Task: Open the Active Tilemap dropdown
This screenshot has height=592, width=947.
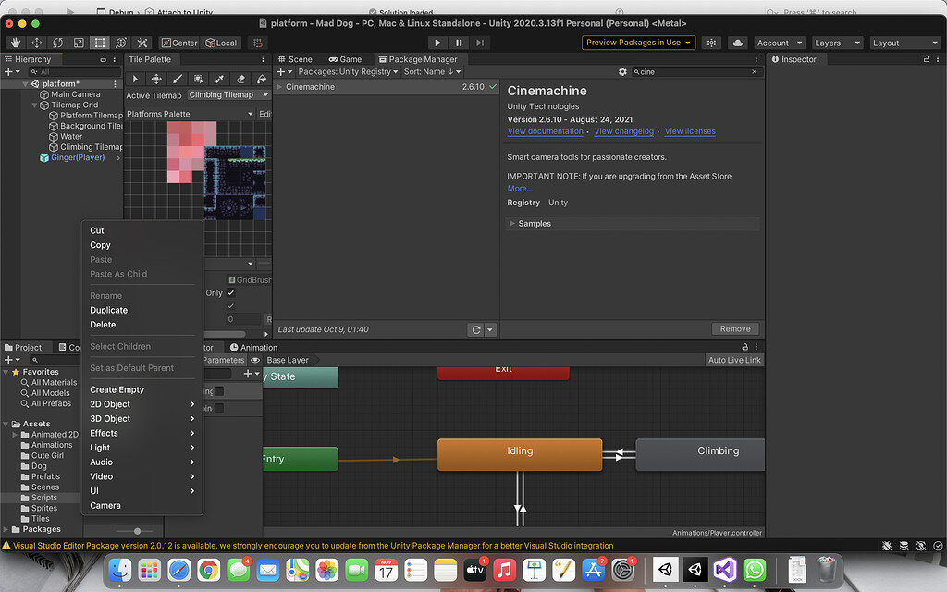Action: 228,94
